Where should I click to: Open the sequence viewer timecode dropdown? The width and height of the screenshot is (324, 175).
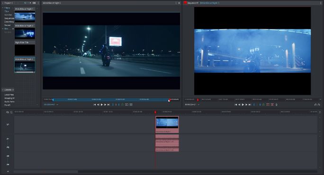198,105
